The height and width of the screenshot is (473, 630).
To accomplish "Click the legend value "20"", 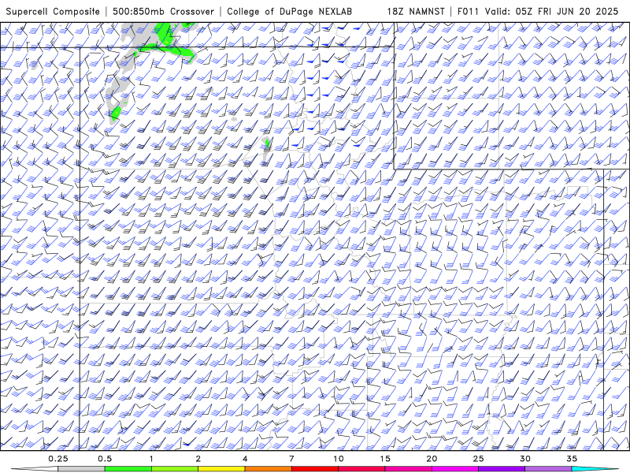I will click(432, 459).
